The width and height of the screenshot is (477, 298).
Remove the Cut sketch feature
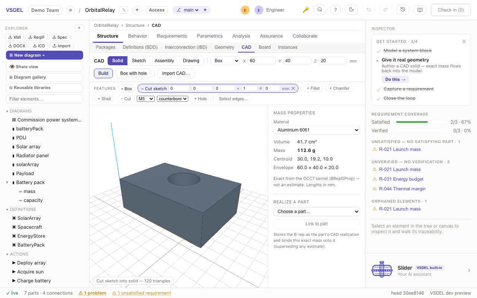point(293,88)
